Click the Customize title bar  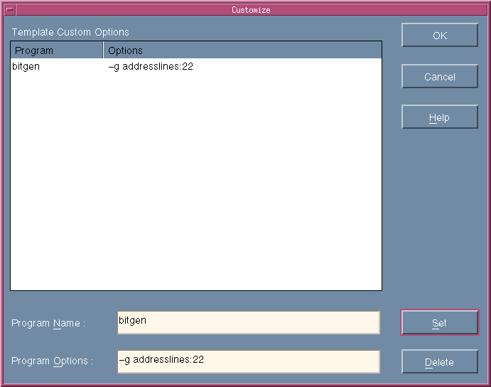[x=250, y=10]
